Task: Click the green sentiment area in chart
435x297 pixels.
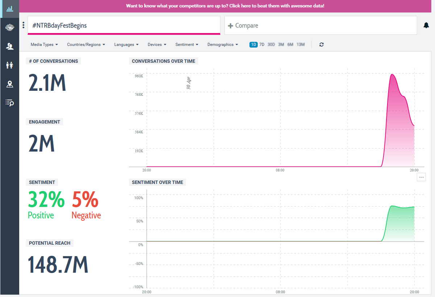Action: tap(401, 223)
